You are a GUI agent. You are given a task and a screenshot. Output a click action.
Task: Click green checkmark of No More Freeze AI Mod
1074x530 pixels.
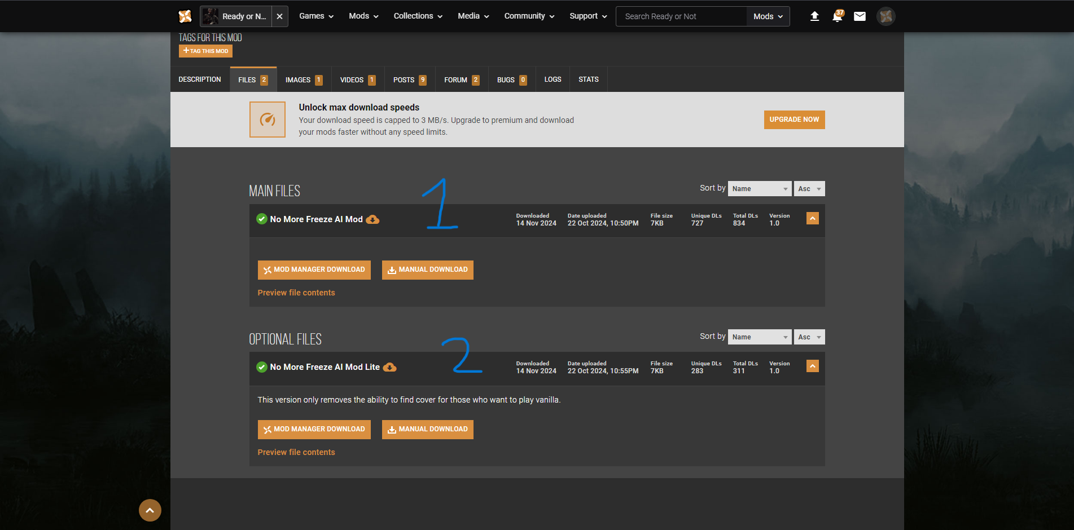click(262, 219)
